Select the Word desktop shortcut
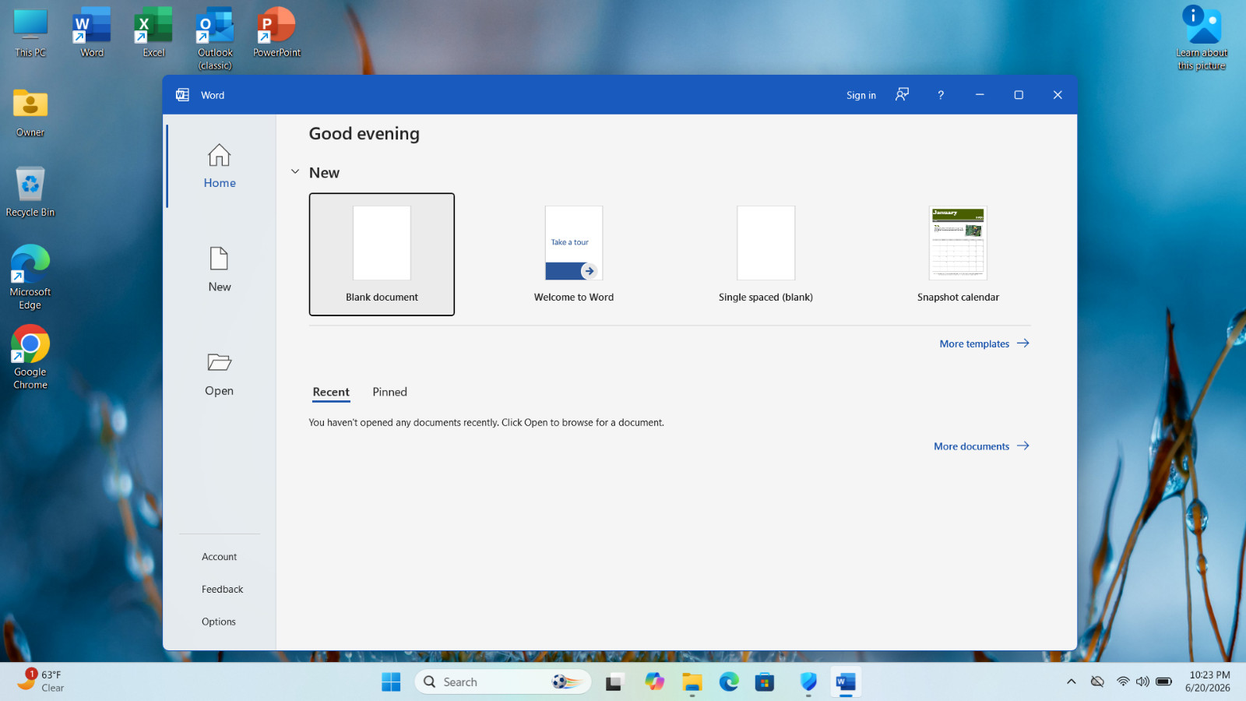 pyautogui.click(x=92, y=33)
